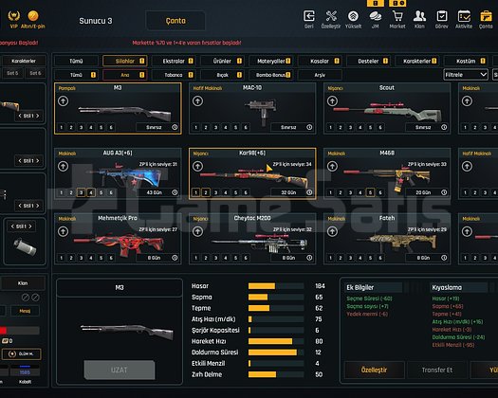The height and width of the screenshot is (398, 498).
Task: Select the Tabanca weapon sub-tab
Action: [x=174, y=75]
